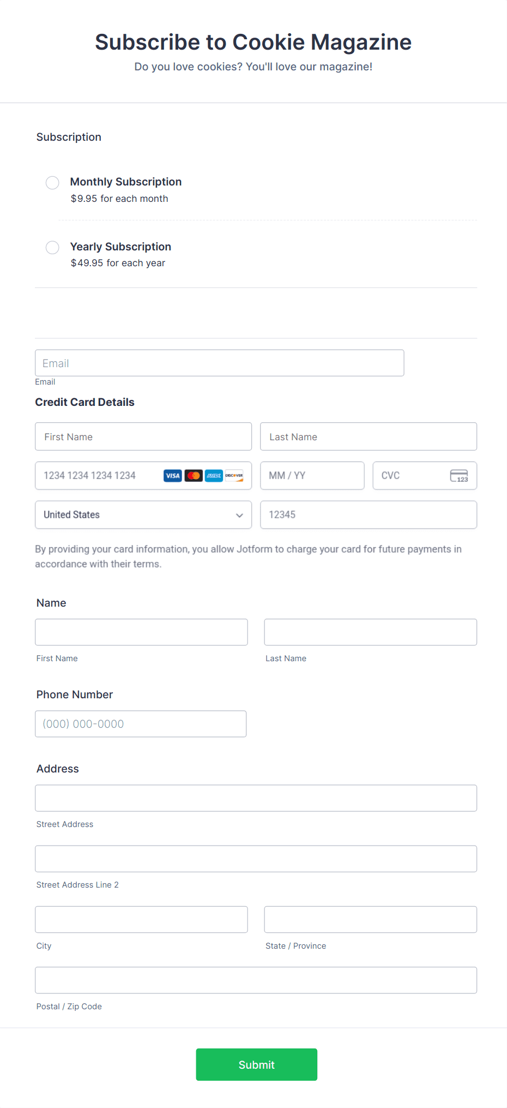Click the Discover card icon
The width and height of the screenshot is (507, 1108).
pos(234,475)
